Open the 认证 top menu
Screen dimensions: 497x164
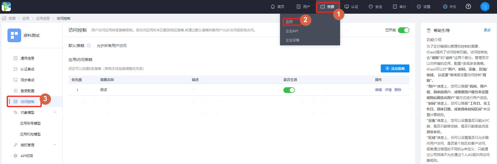[x=352, y=7]
